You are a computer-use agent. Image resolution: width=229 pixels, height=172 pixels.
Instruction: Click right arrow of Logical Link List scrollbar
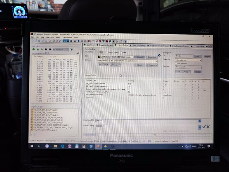(x=77, y=135)
